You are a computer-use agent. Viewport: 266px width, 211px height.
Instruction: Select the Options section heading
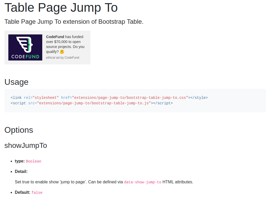click(19, 130)
